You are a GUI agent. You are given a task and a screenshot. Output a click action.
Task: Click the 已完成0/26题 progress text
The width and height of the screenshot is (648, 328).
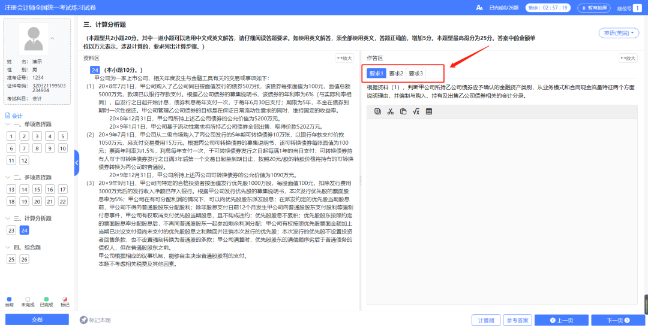[504, 8]
